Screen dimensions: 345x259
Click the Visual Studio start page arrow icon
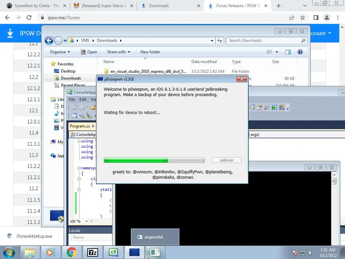point(274,108)
